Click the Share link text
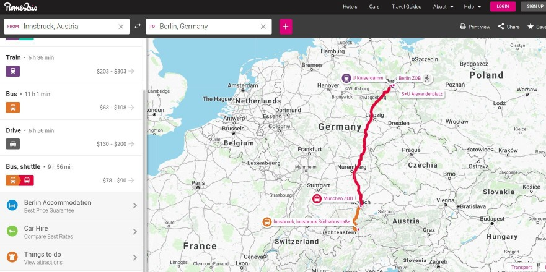 coord(513,27)
